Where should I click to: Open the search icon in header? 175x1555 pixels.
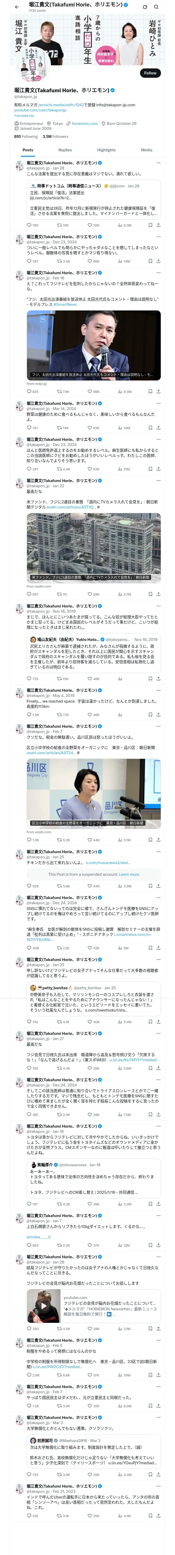coord(156,7)
